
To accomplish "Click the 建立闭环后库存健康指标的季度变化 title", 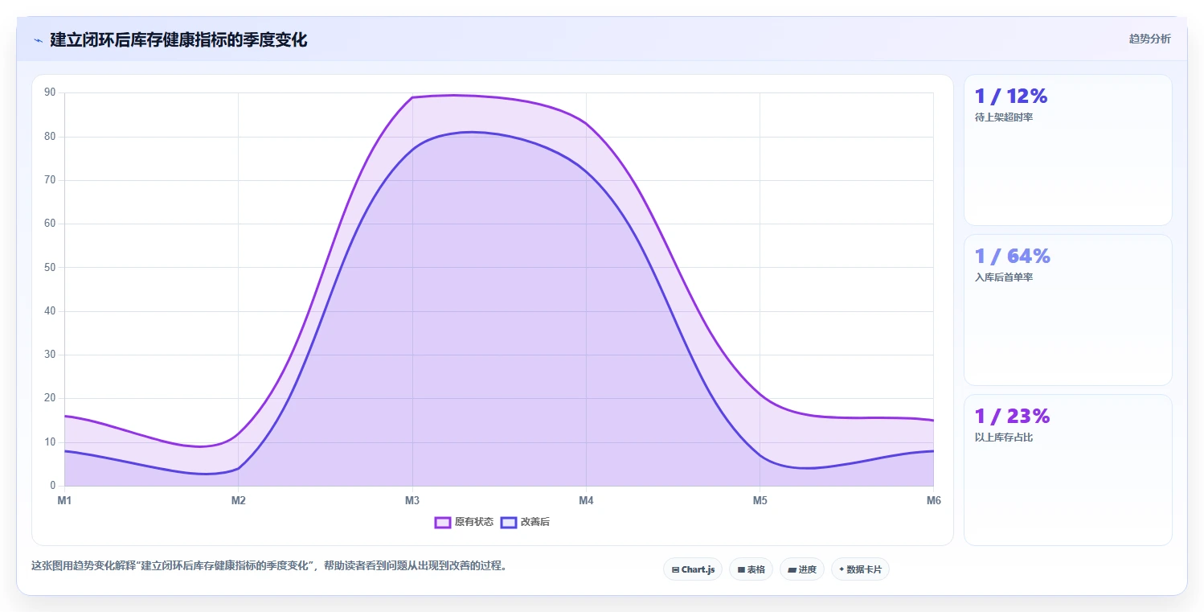I will (x=178, y=39).
